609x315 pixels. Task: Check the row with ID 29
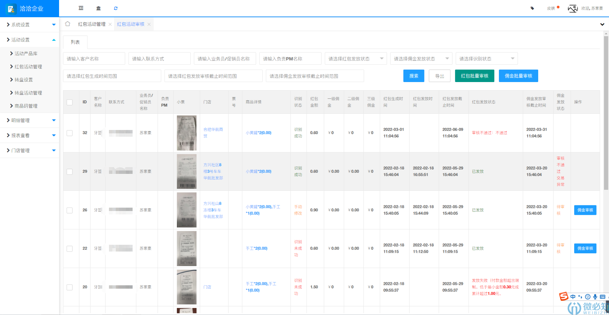70,172
